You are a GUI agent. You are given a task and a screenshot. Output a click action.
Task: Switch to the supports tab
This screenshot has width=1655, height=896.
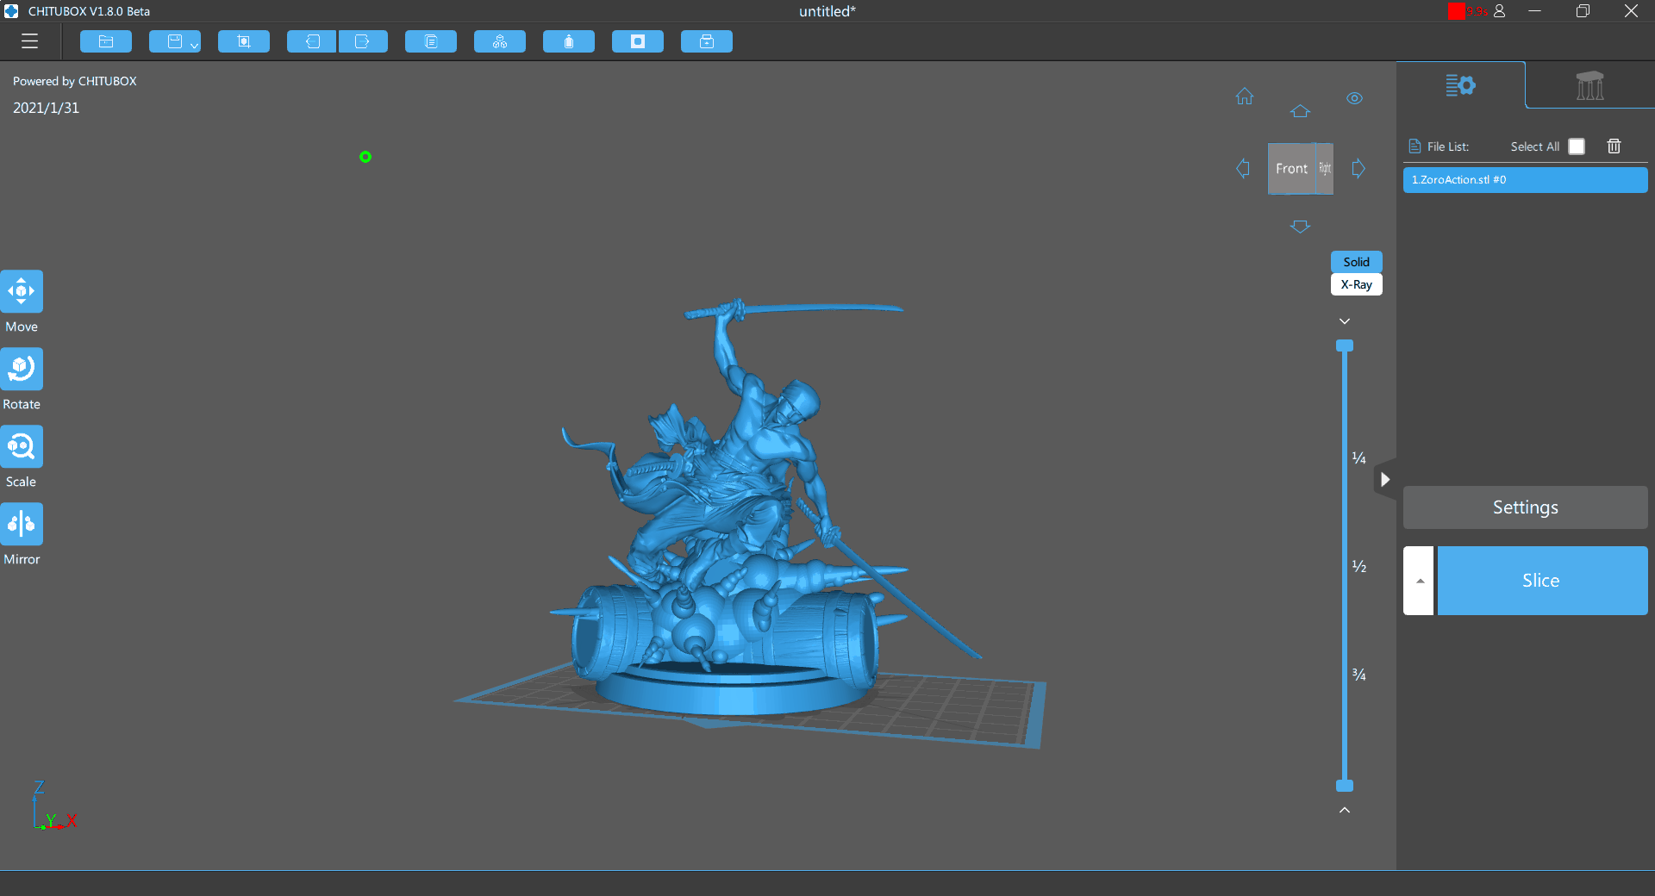1589,85
